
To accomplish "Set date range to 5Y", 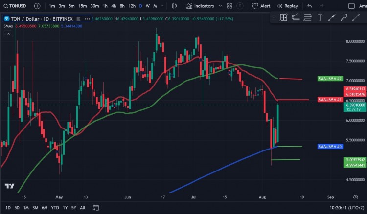I will click(74, 208).
